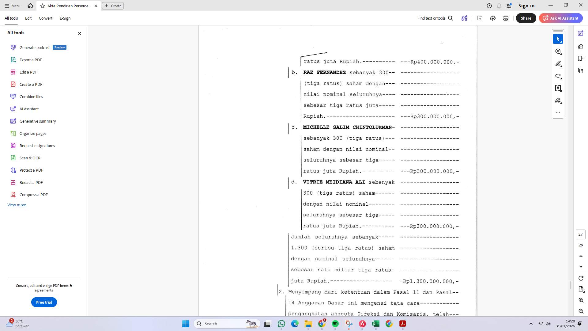Edit the current page number field
The width and height of the screenshot is (588, 331).
580,234
